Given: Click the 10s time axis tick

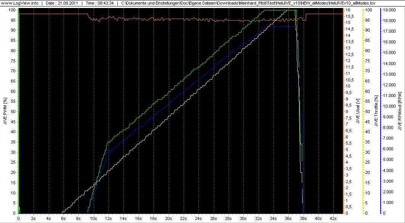Looking at the screenshot, I should [93, 218].
